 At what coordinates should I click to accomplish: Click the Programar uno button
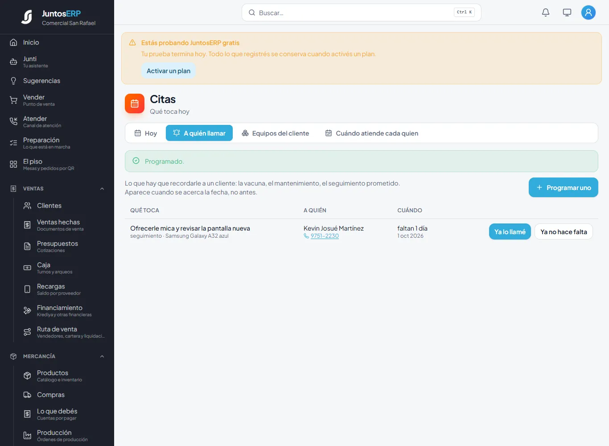[564, 187]
